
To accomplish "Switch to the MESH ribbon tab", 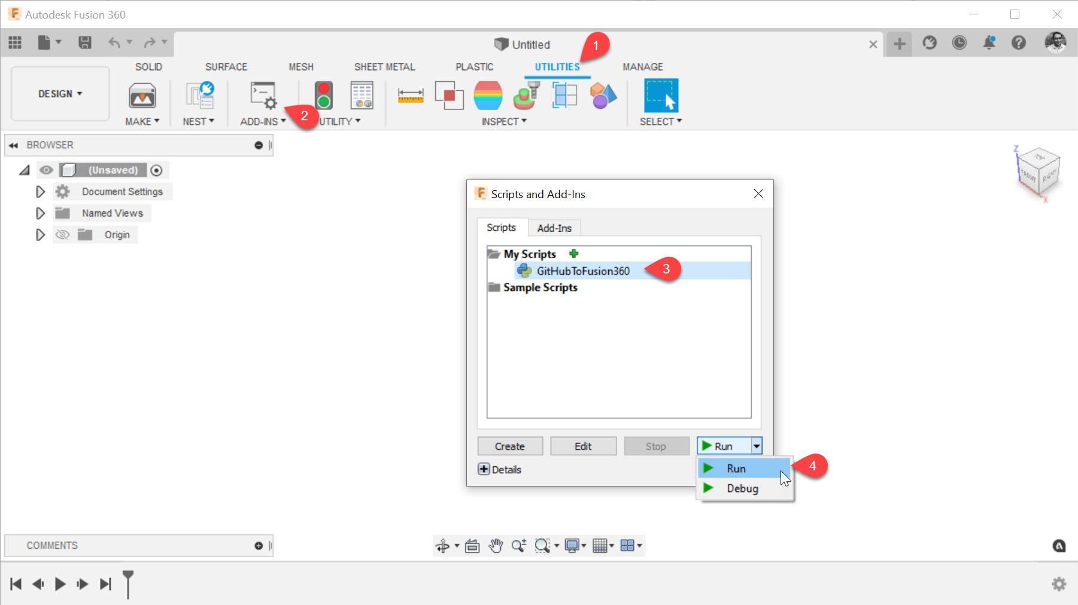I will [301, 67].
